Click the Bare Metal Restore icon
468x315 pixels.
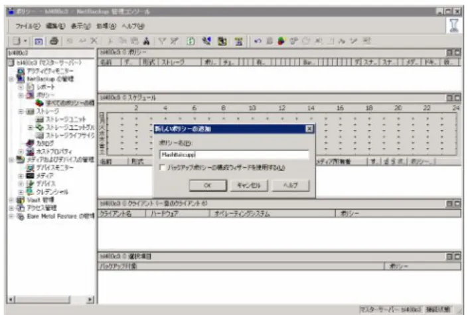pos(21,216)
